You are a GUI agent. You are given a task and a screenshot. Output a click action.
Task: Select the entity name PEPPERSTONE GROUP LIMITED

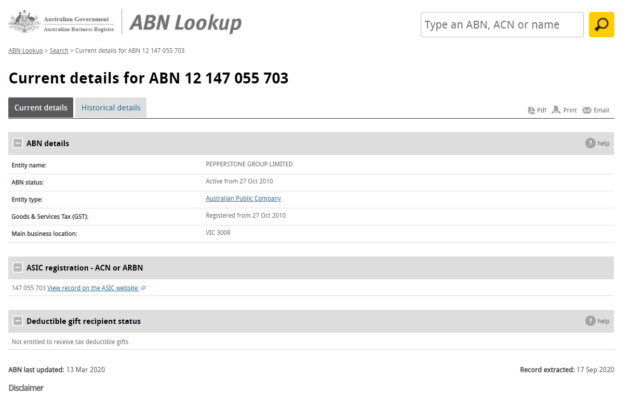249,164
